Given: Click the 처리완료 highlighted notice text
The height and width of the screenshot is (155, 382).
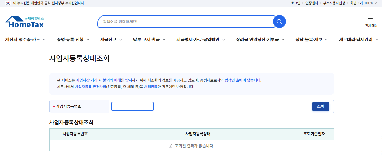Looking at the screenshot, I should click(x=151, y=87).
